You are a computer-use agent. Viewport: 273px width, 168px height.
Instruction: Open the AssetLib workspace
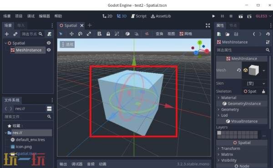pos(161,16)
